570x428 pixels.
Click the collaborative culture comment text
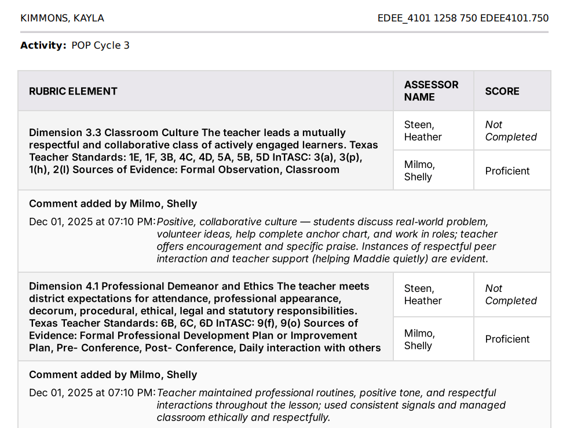tap(326, 240)
